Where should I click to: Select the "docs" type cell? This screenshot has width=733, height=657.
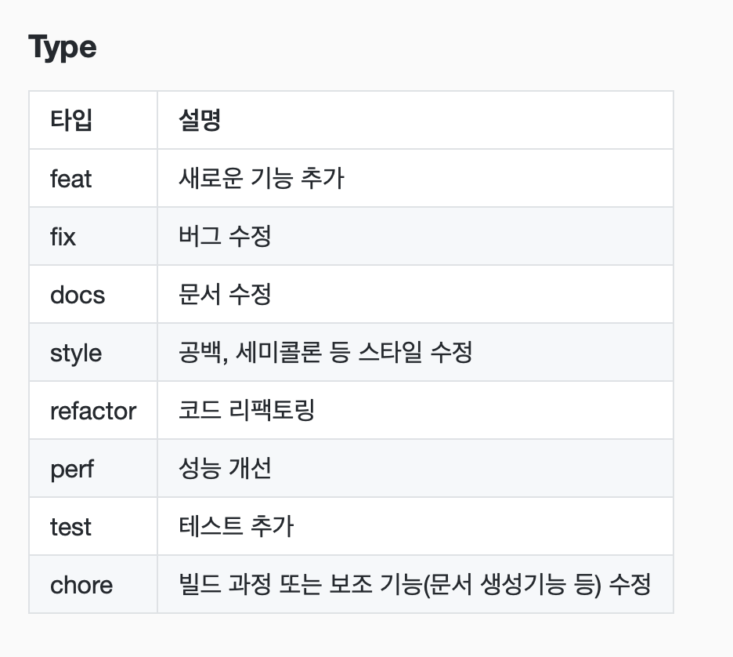click(x=77, y=295)
